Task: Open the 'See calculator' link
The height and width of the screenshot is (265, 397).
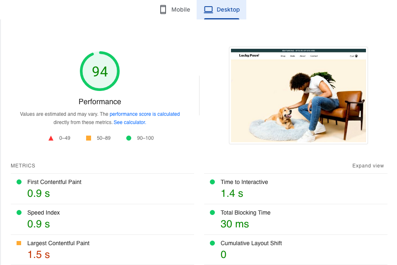Action: (x=129, y=122)
